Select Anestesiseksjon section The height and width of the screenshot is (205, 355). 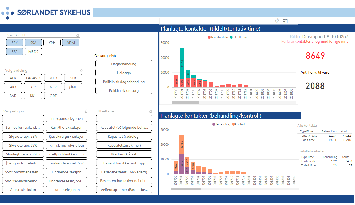23,190
